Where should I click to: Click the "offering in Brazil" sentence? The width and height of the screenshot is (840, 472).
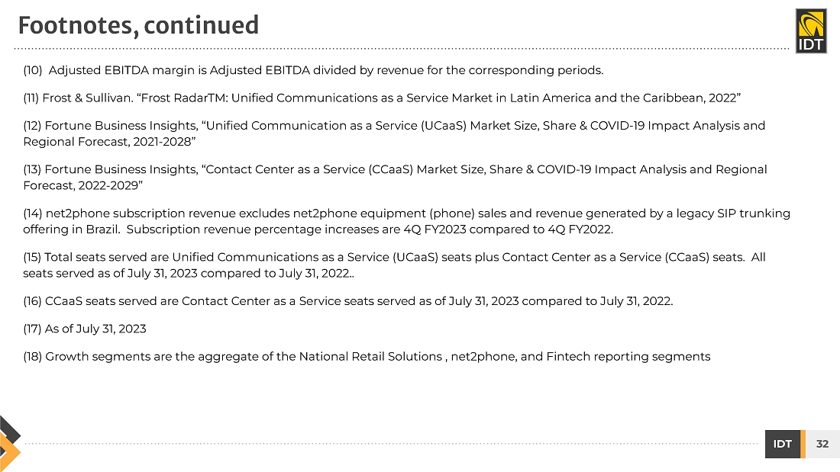tap(317, 230)
